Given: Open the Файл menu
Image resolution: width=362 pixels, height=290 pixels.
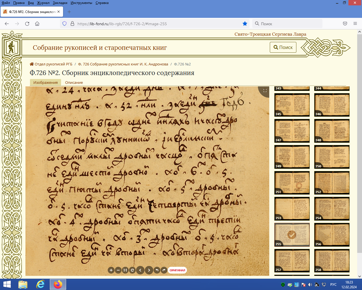Looking at the screenshot, I should pyautogui.click(x=6, y=3).
